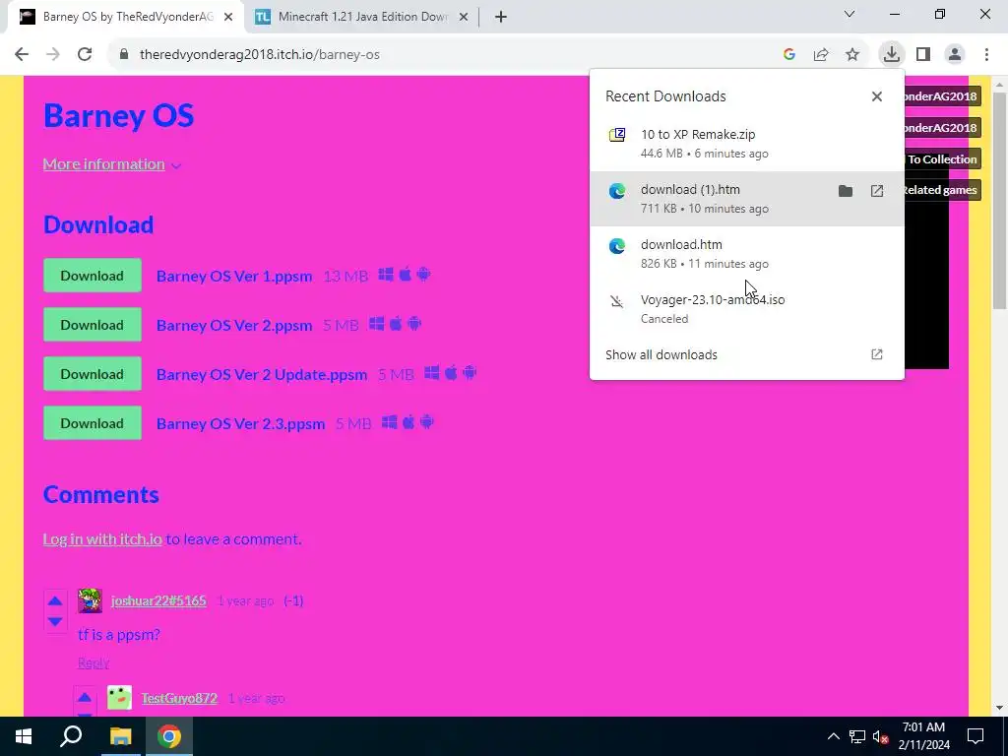
Task: Expand More information section
Action: (x=112, y=164)
